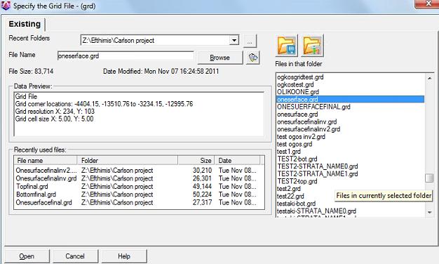Click the folder icon with info marker
Viewport: 439px width, 264px height.
(x=313, y=46)
